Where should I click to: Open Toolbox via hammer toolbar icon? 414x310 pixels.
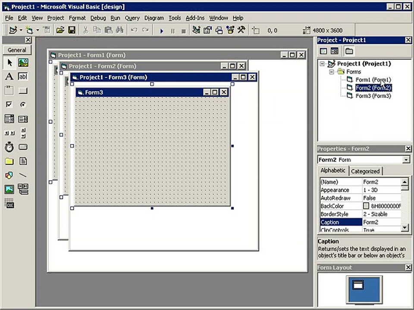[241, 30]
